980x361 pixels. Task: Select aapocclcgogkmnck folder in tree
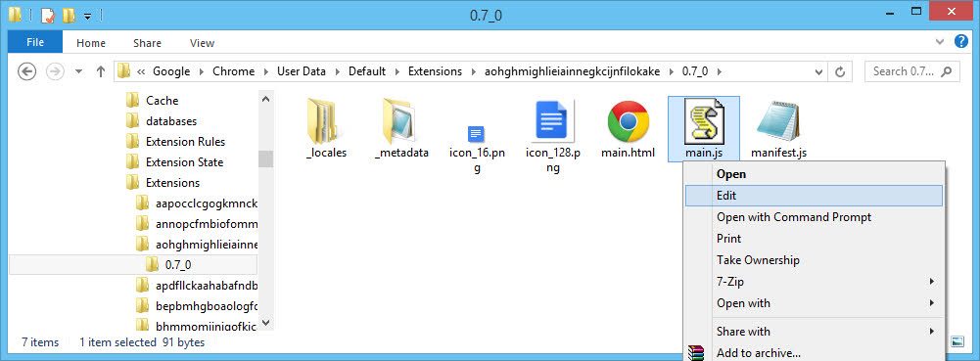pyautogui.click(x=207, y=203)
